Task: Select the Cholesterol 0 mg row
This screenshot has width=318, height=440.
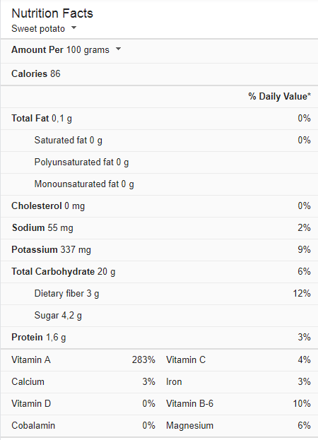Action: point(159,206)
